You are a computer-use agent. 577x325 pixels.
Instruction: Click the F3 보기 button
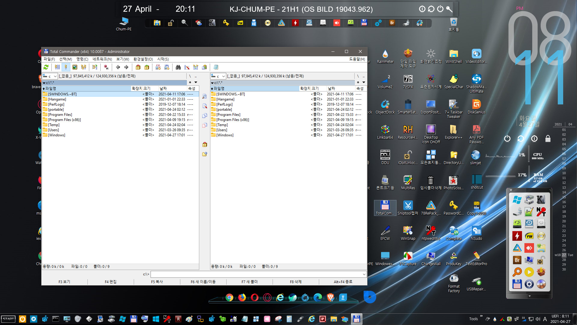point(64,282)
